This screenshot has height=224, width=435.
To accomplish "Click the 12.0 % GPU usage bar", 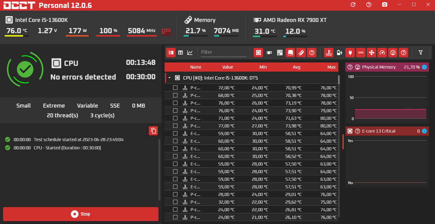I will (295, 36).
